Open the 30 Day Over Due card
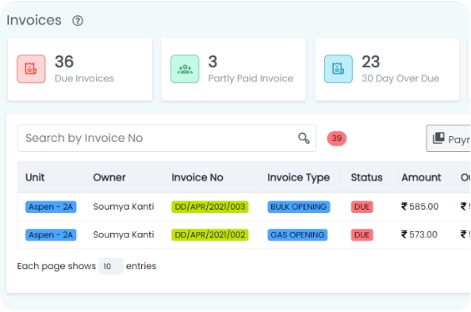 387,70
